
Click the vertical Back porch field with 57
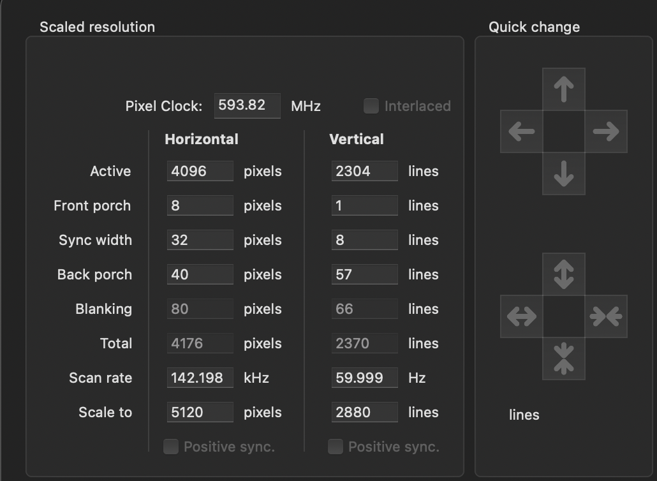pyautogui.click(x=364, y=274)
